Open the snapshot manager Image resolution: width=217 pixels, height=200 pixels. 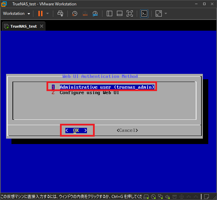tap(95, 13)
